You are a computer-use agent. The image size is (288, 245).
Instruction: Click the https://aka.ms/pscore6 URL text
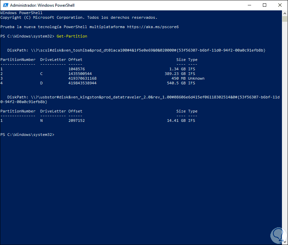[x=153, y=27]
